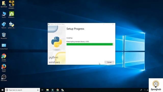Open the Recycle Bin
The height and width of the screenshot is (92, 163).
[4, 36]
